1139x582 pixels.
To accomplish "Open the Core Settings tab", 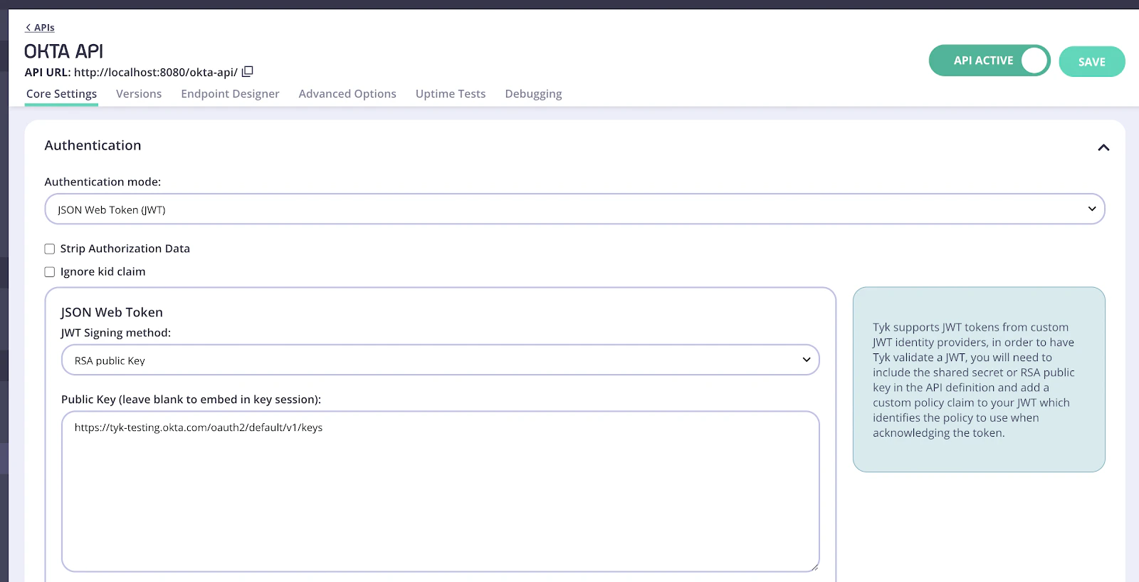I will click(x=61, y=94).
